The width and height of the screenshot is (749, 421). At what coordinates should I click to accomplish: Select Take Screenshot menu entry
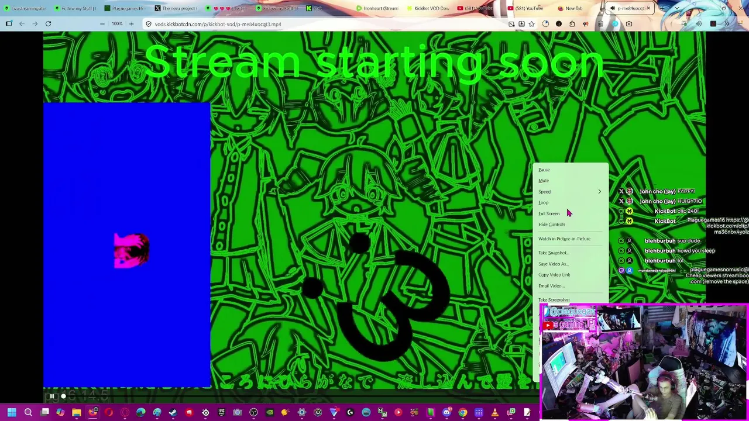coord(554,300)
